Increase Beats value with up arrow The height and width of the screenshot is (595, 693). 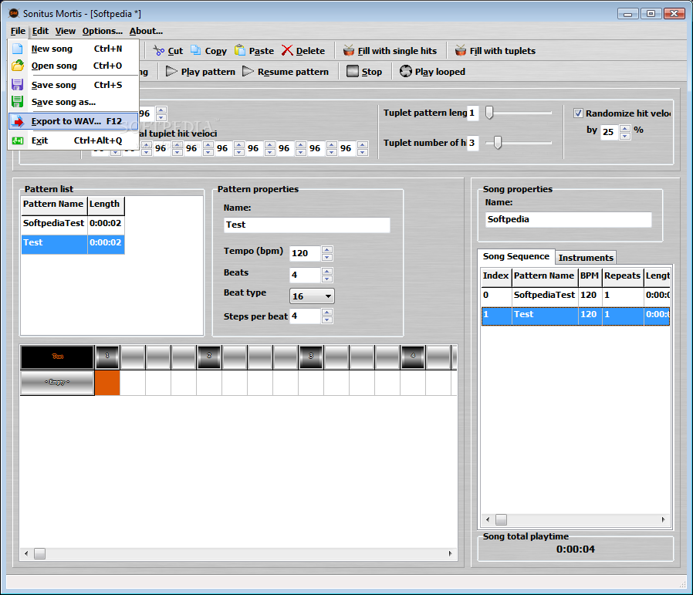[327, 272]
